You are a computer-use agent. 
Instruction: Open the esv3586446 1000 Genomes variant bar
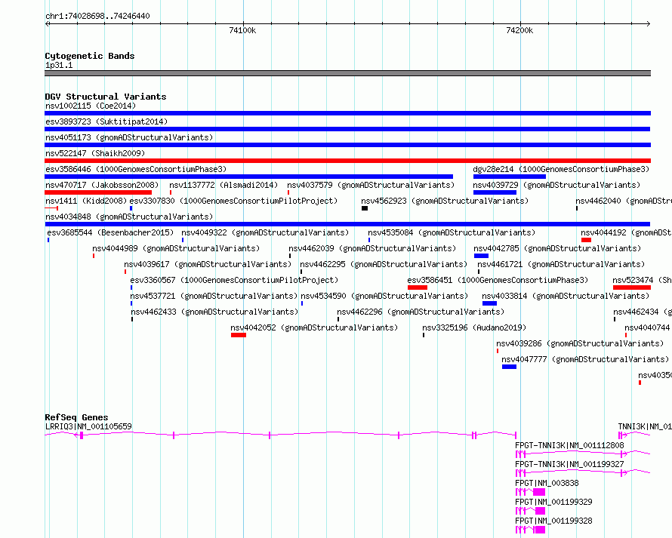click(x=249, y=177)
